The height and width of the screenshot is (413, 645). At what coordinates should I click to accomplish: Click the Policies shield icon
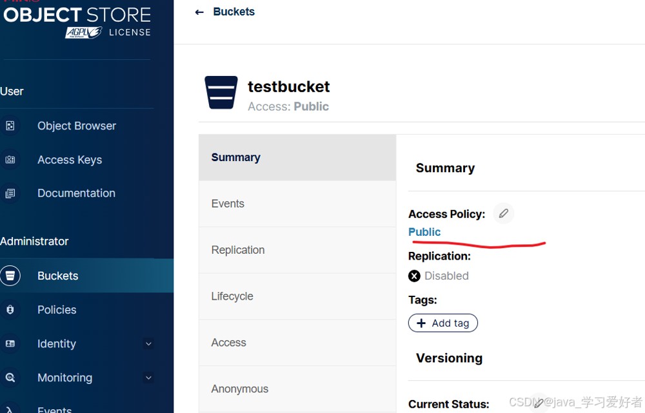click(10, 309)
